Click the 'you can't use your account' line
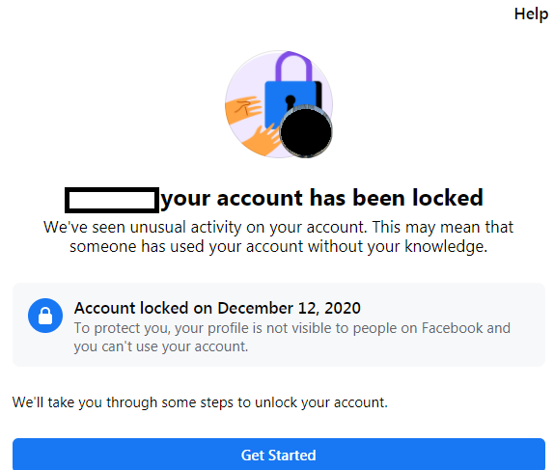 (161, 346)
